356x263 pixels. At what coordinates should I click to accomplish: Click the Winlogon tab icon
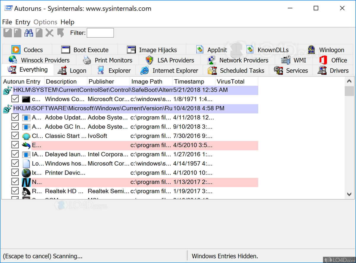tap(311, 50)
